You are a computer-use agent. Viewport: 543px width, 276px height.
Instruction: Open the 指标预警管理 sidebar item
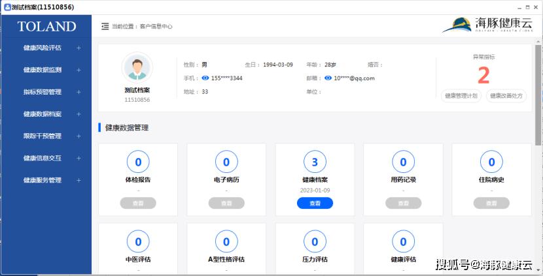click(43, 92)
